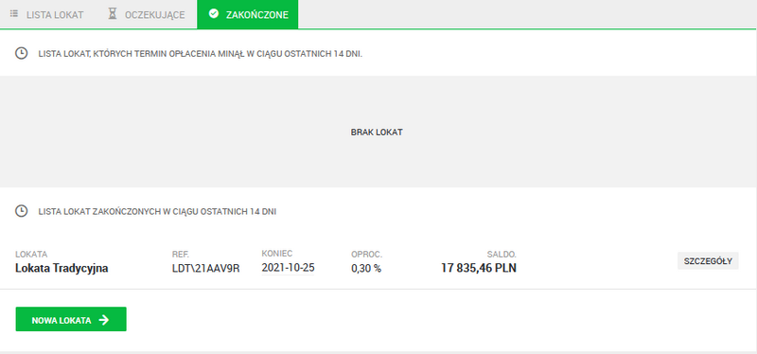Click the clock icon beside overdue payment heading
Viewport: 757px width, 354px height.
coord(21,53)
